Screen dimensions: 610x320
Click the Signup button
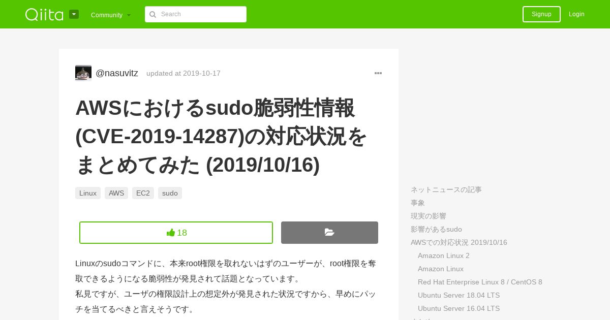[x=541, y=14]
